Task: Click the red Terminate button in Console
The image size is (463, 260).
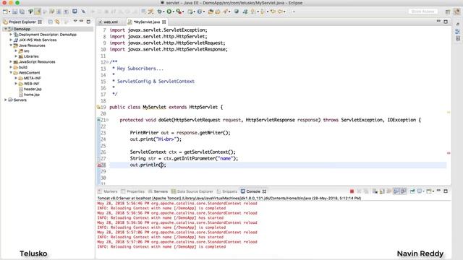Action: click(352, 191)
